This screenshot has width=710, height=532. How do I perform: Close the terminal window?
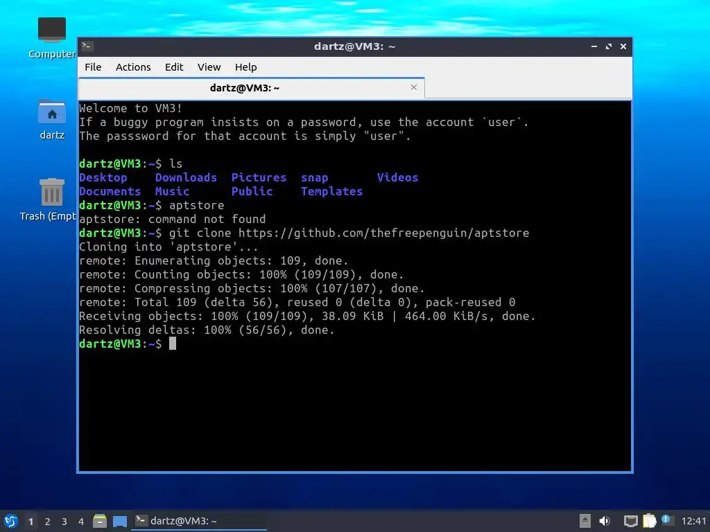(x=623, y=46)
